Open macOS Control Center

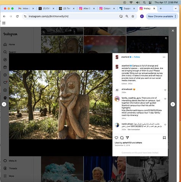tap(150, 2)
